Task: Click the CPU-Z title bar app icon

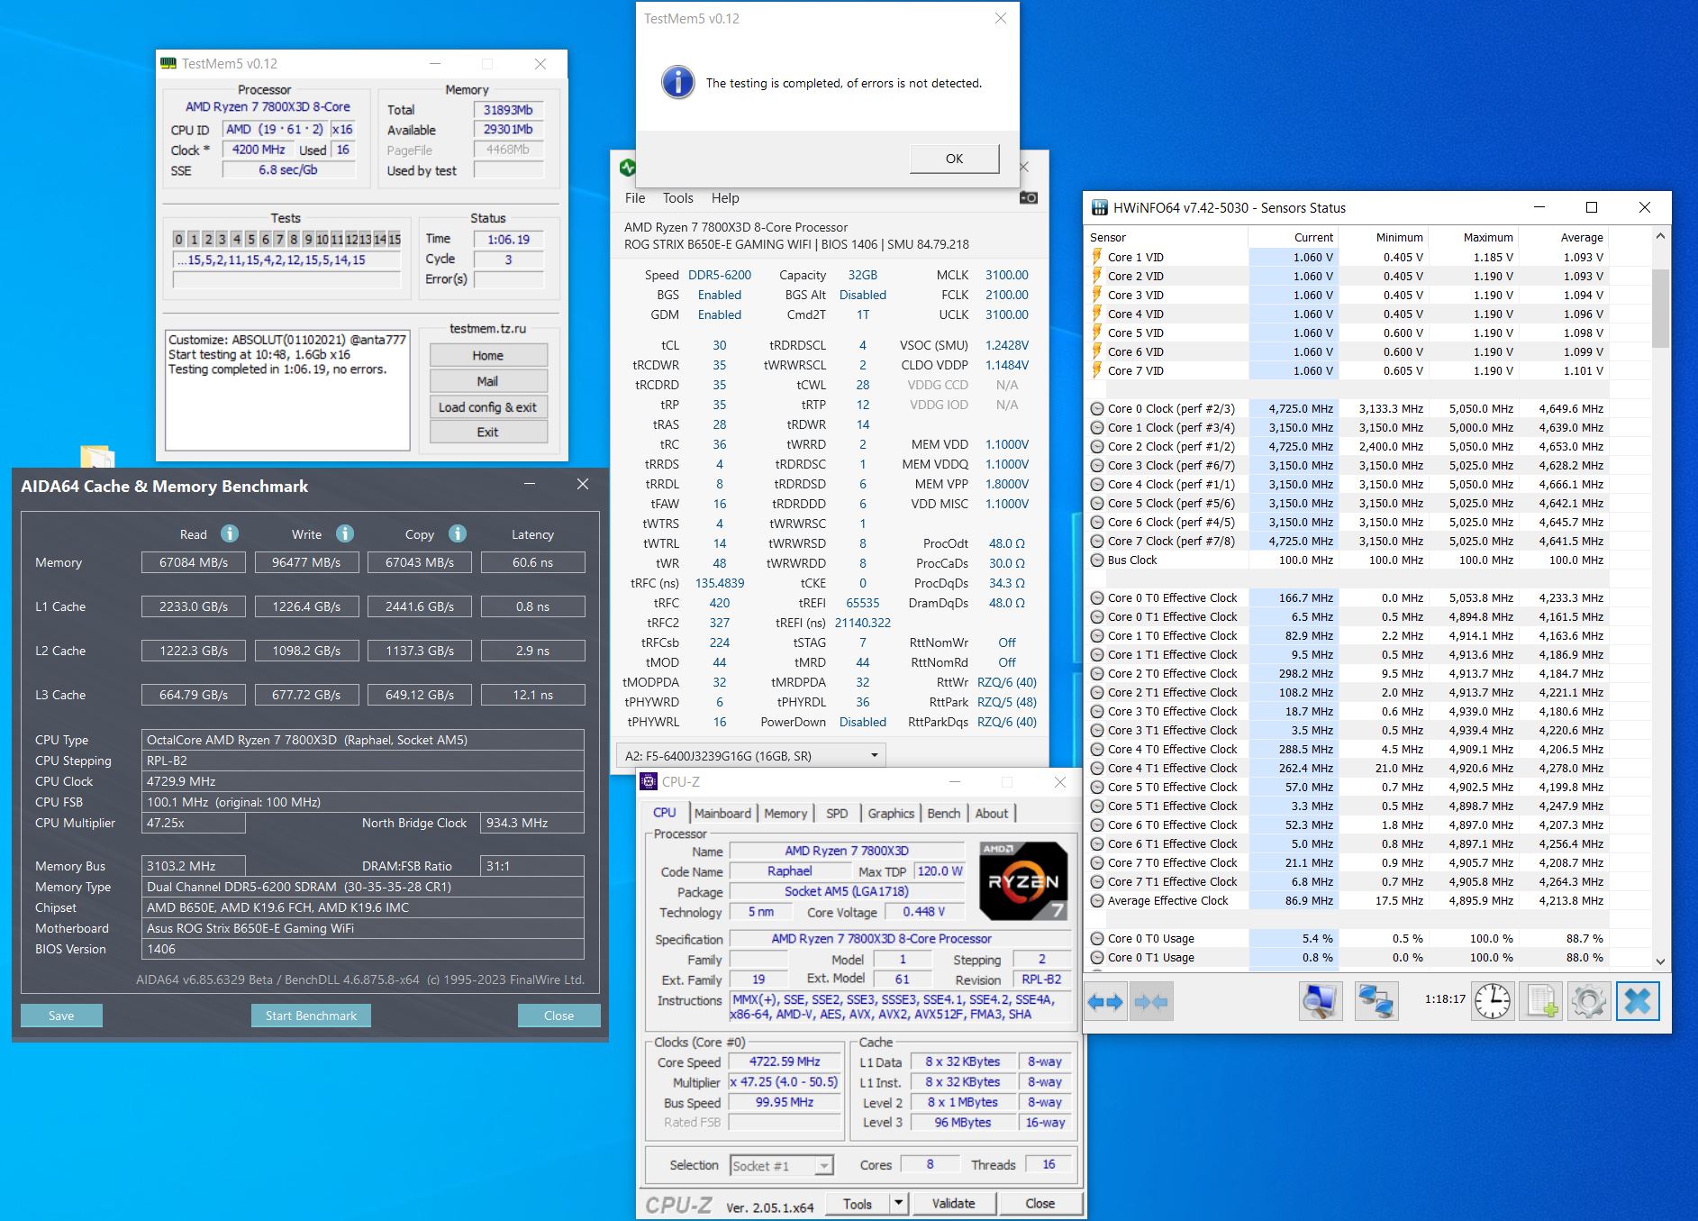Action: coord(649,781)
